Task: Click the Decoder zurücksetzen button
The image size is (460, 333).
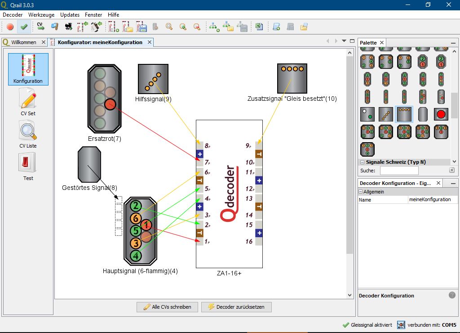Action: 236,307
